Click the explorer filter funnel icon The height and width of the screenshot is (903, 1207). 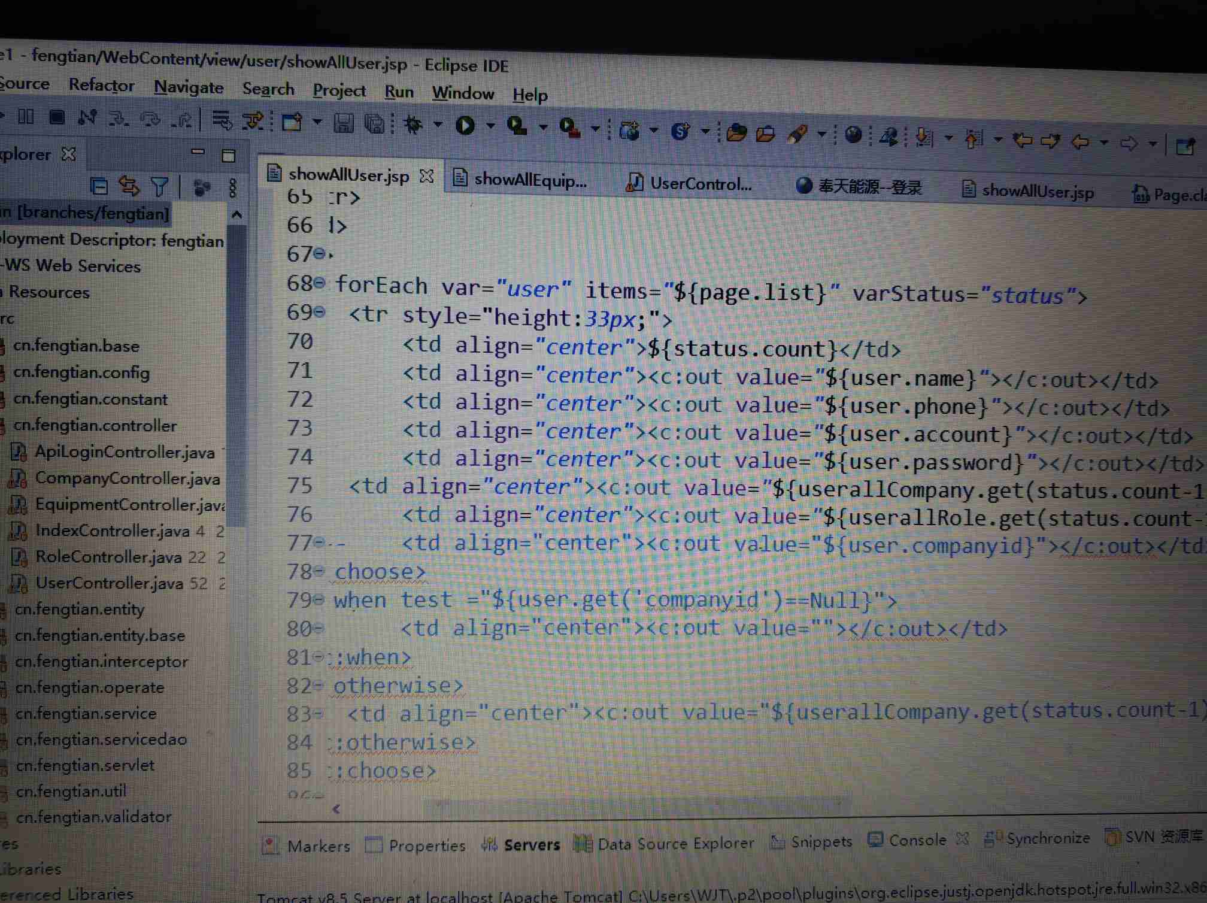160,187
